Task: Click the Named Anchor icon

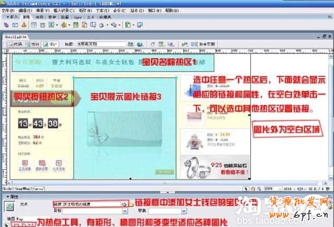Action: click(x=24, y=25)
